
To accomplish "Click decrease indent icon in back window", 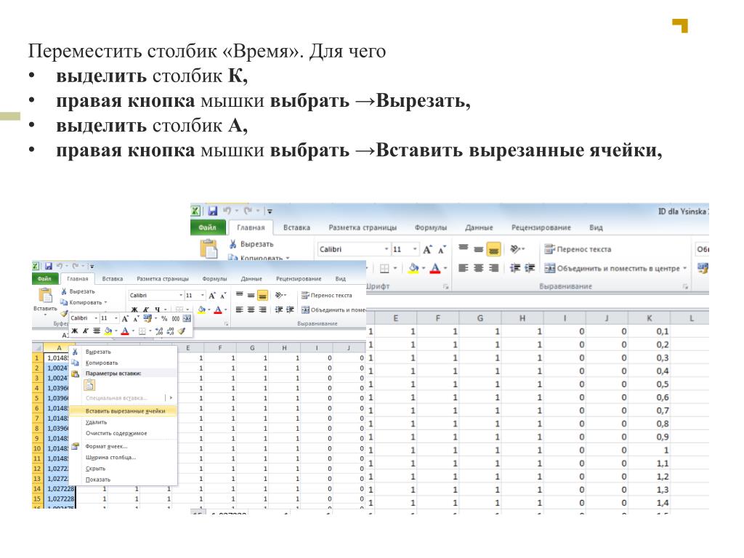I will (x=515, y=268).
